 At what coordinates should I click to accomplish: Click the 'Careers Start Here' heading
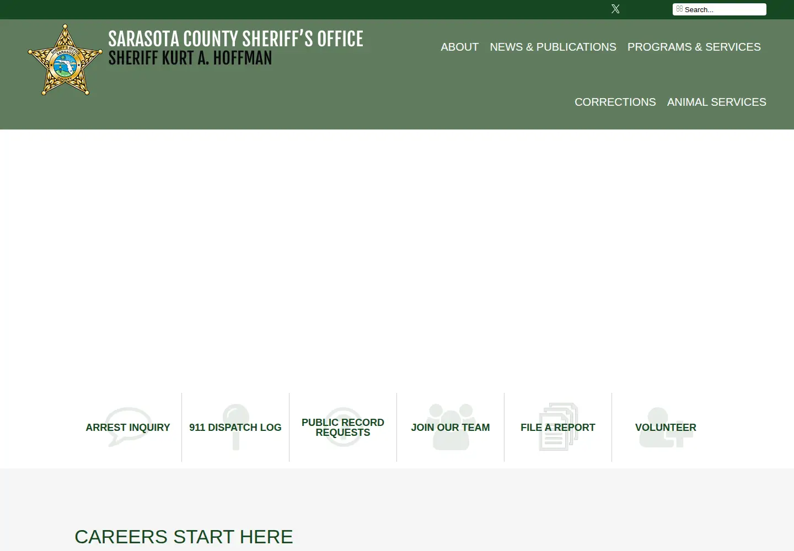click(184, 537)
